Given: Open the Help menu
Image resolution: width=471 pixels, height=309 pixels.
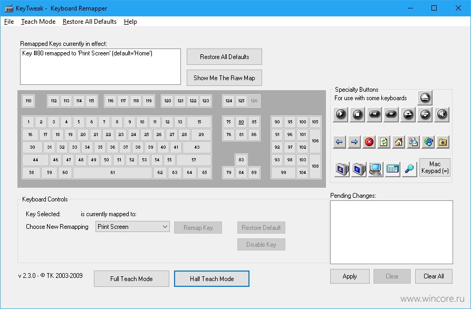Looking at the screenshot, I should click(x=130, y=22).
